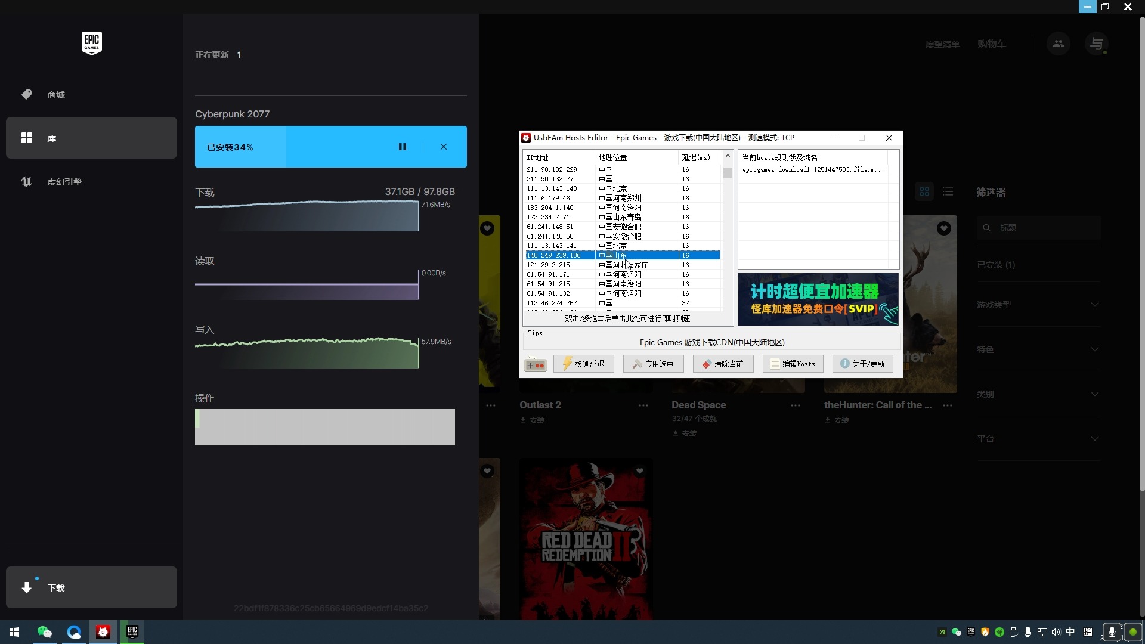Click the gamepad icon in Hosts Editor

pyautogui.click(x=536, y=364)
